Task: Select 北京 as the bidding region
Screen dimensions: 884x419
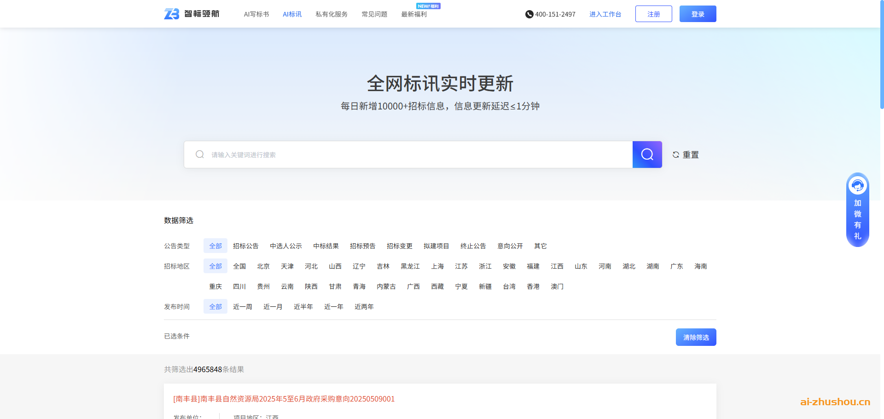Action: click(263, 266)
